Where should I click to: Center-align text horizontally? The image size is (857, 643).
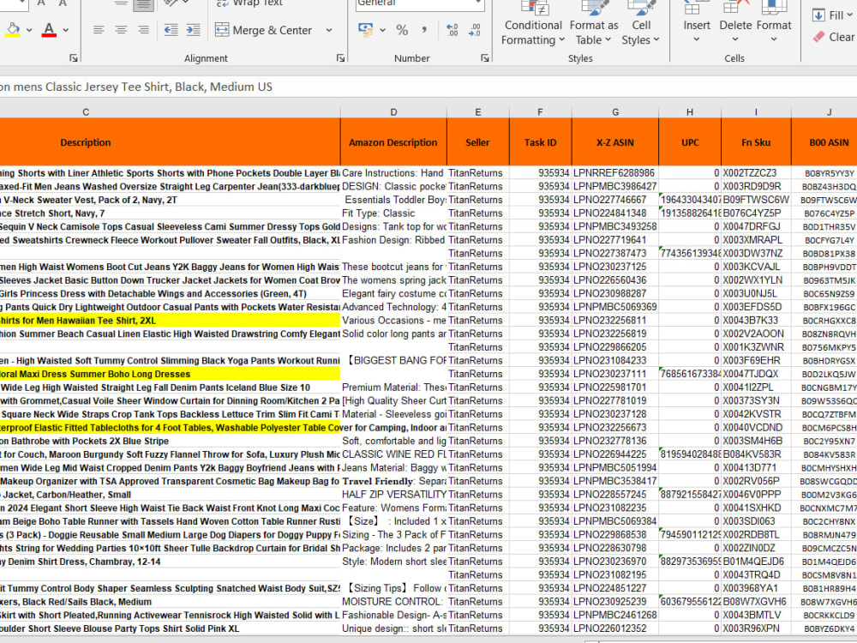pos(121,30)
